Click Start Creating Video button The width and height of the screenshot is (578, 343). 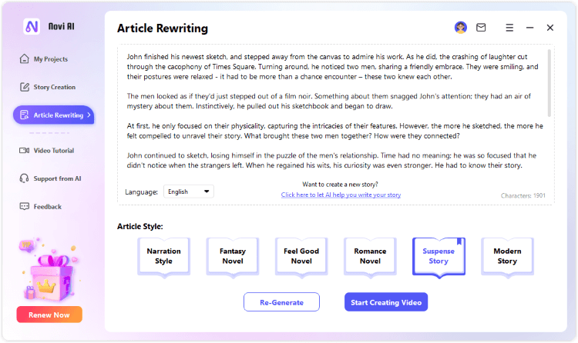point(386,302)
